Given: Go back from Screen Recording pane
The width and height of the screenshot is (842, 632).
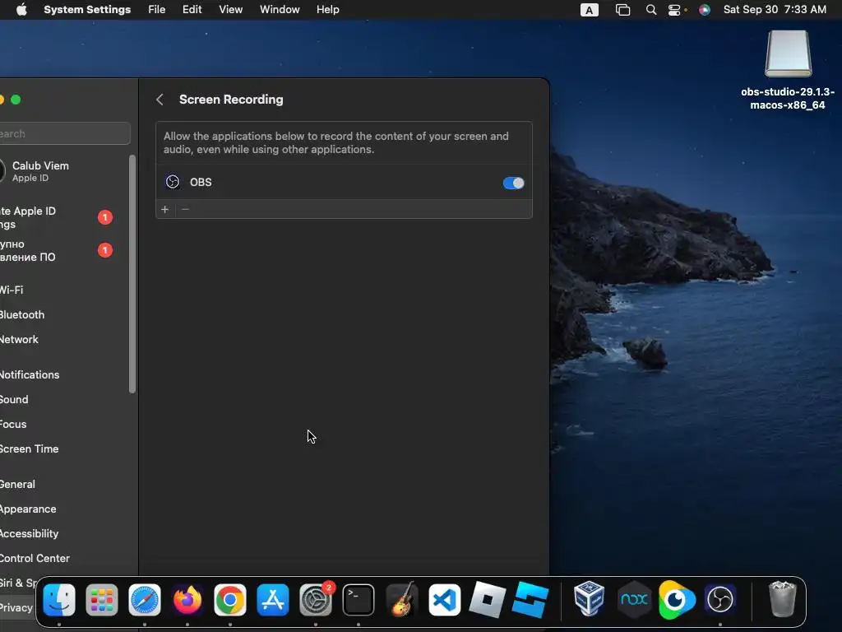Looking at the screenshot, I should coord(160,100).
